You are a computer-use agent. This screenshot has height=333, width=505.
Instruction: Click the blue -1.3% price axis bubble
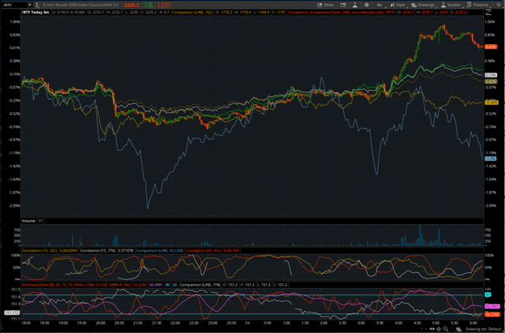(x=490, y=159)
